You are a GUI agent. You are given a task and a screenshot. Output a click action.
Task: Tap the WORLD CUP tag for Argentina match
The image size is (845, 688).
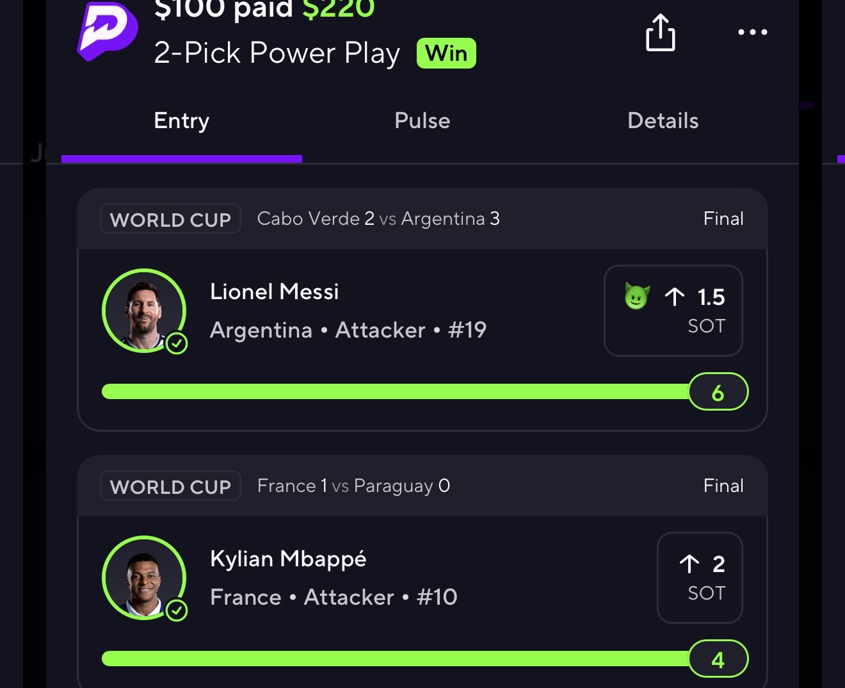170,219
